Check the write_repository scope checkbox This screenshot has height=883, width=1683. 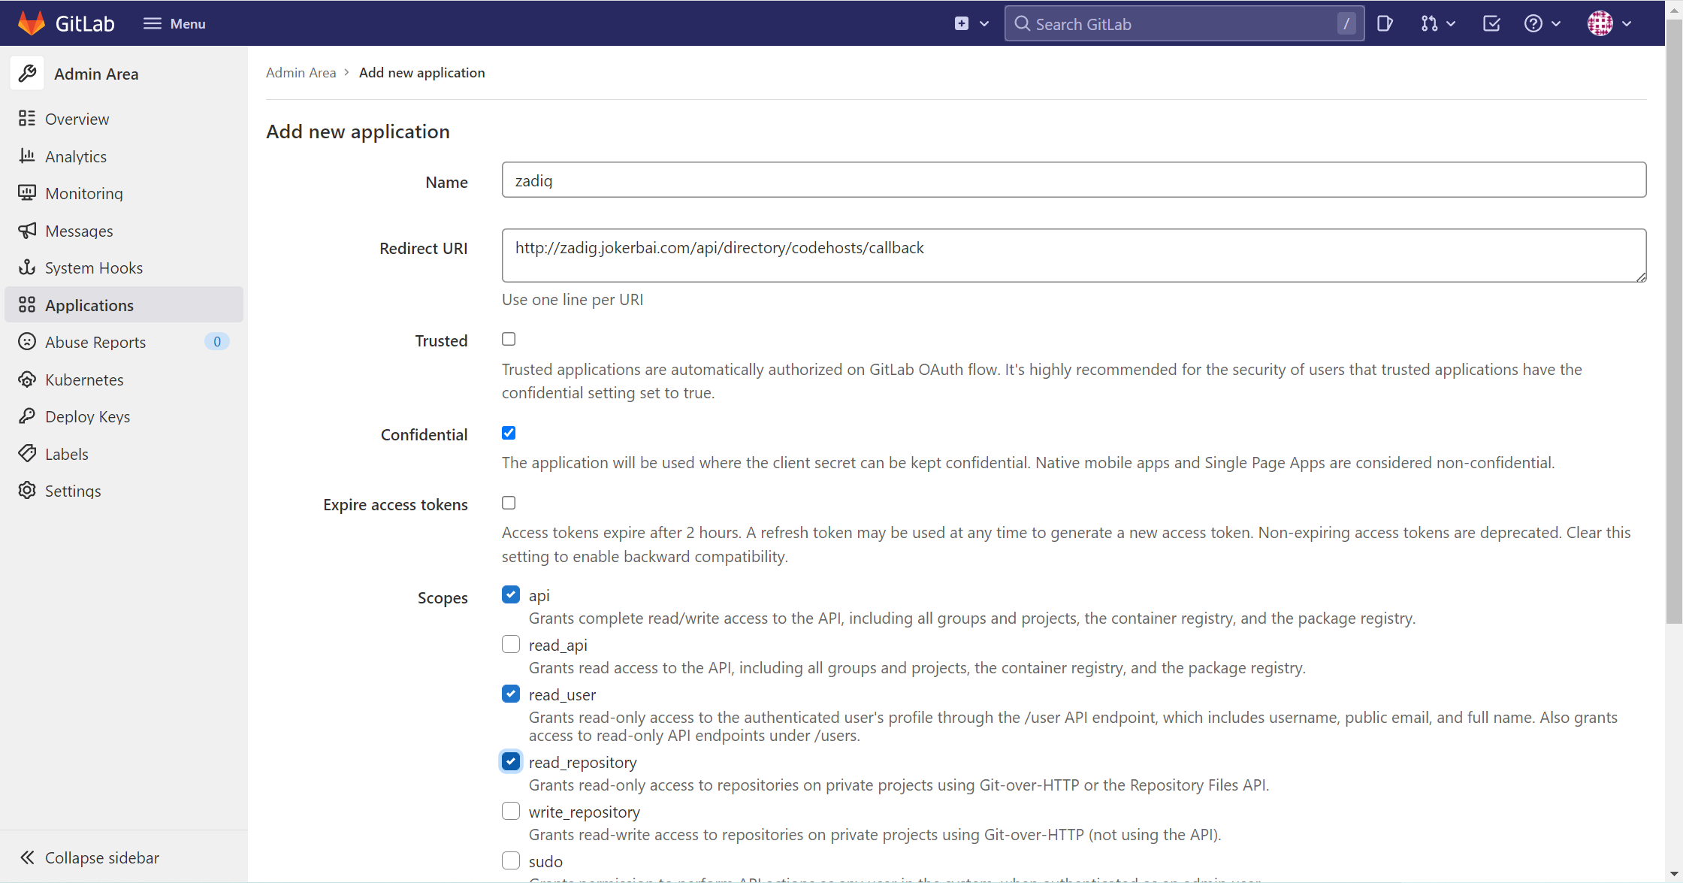pyautogui.click(x=511, y=811)
